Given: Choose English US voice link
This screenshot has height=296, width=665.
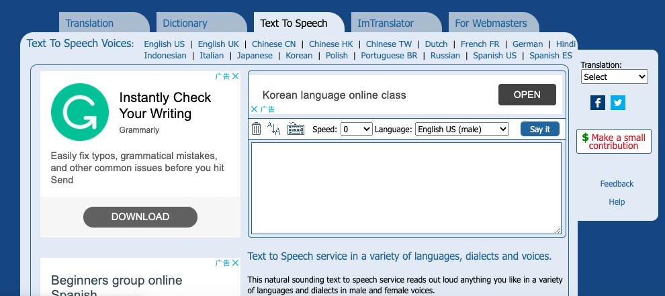Looking at the screenshot, I should point(165,44).
